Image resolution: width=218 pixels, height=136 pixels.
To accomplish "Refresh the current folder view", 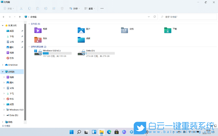I will click(154, 17).
